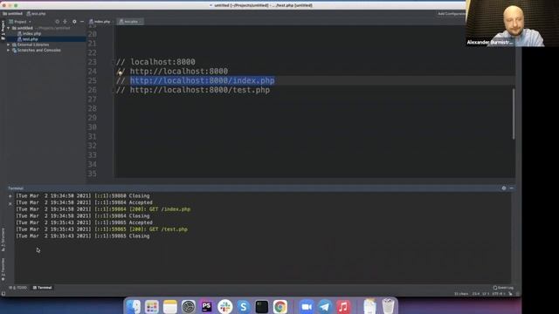Click the GET /test.php terminal log line

click(101, 229)
